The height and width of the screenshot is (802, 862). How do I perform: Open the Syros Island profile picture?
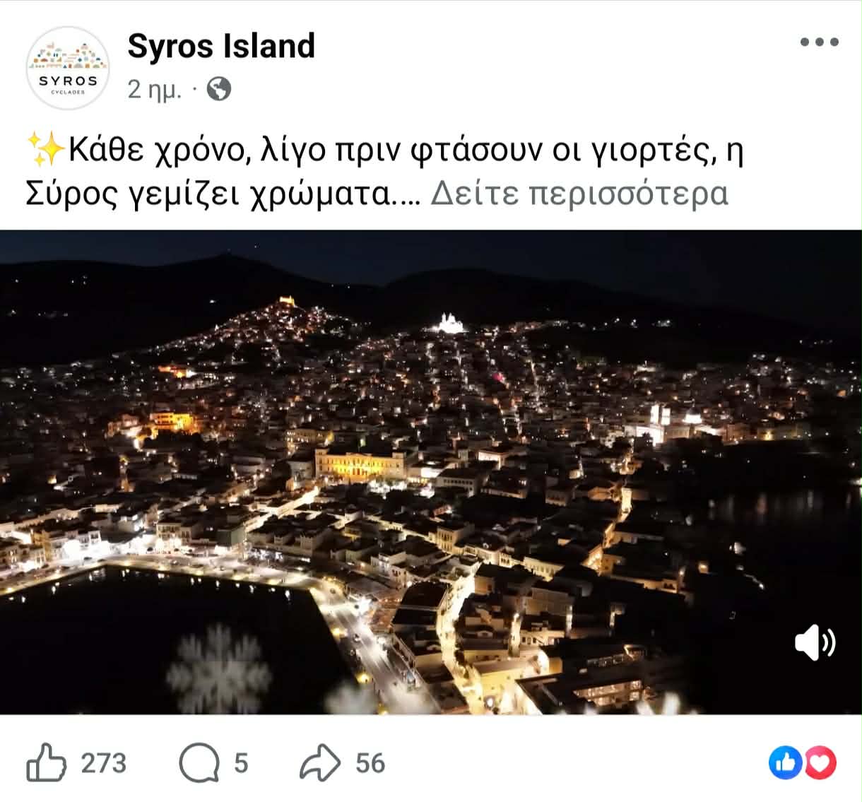[68, 68]
